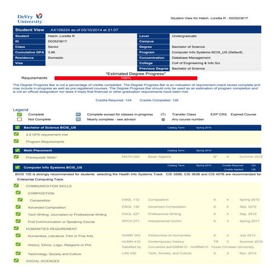Screen dimensions: 274x274
Task: Click the Student View title bar
Action: pyautogui.click(x=137, y=30)
